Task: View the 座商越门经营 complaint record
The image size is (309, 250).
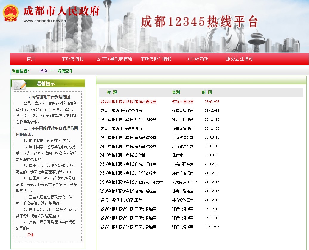Action: click(x=128, y=164)
